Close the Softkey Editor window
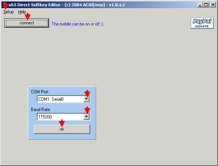Screen dimensions: 218x166 coord(213,5)
